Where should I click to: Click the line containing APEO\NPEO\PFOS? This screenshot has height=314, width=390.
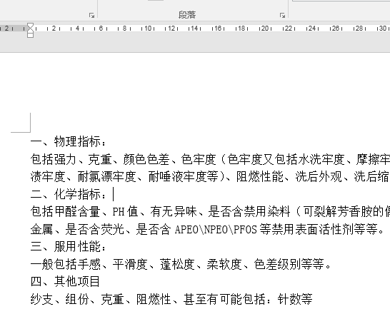pyautogui.click(x=207, y=229)
